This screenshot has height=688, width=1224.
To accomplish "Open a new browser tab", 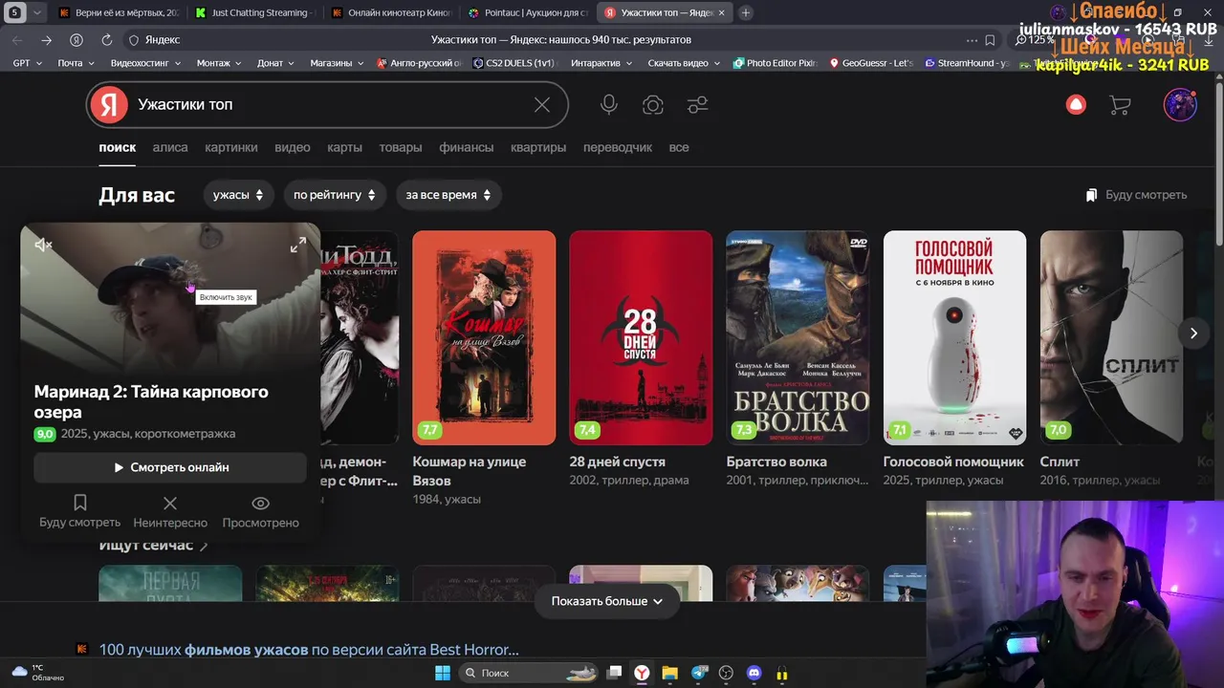I will pos(746,12).
